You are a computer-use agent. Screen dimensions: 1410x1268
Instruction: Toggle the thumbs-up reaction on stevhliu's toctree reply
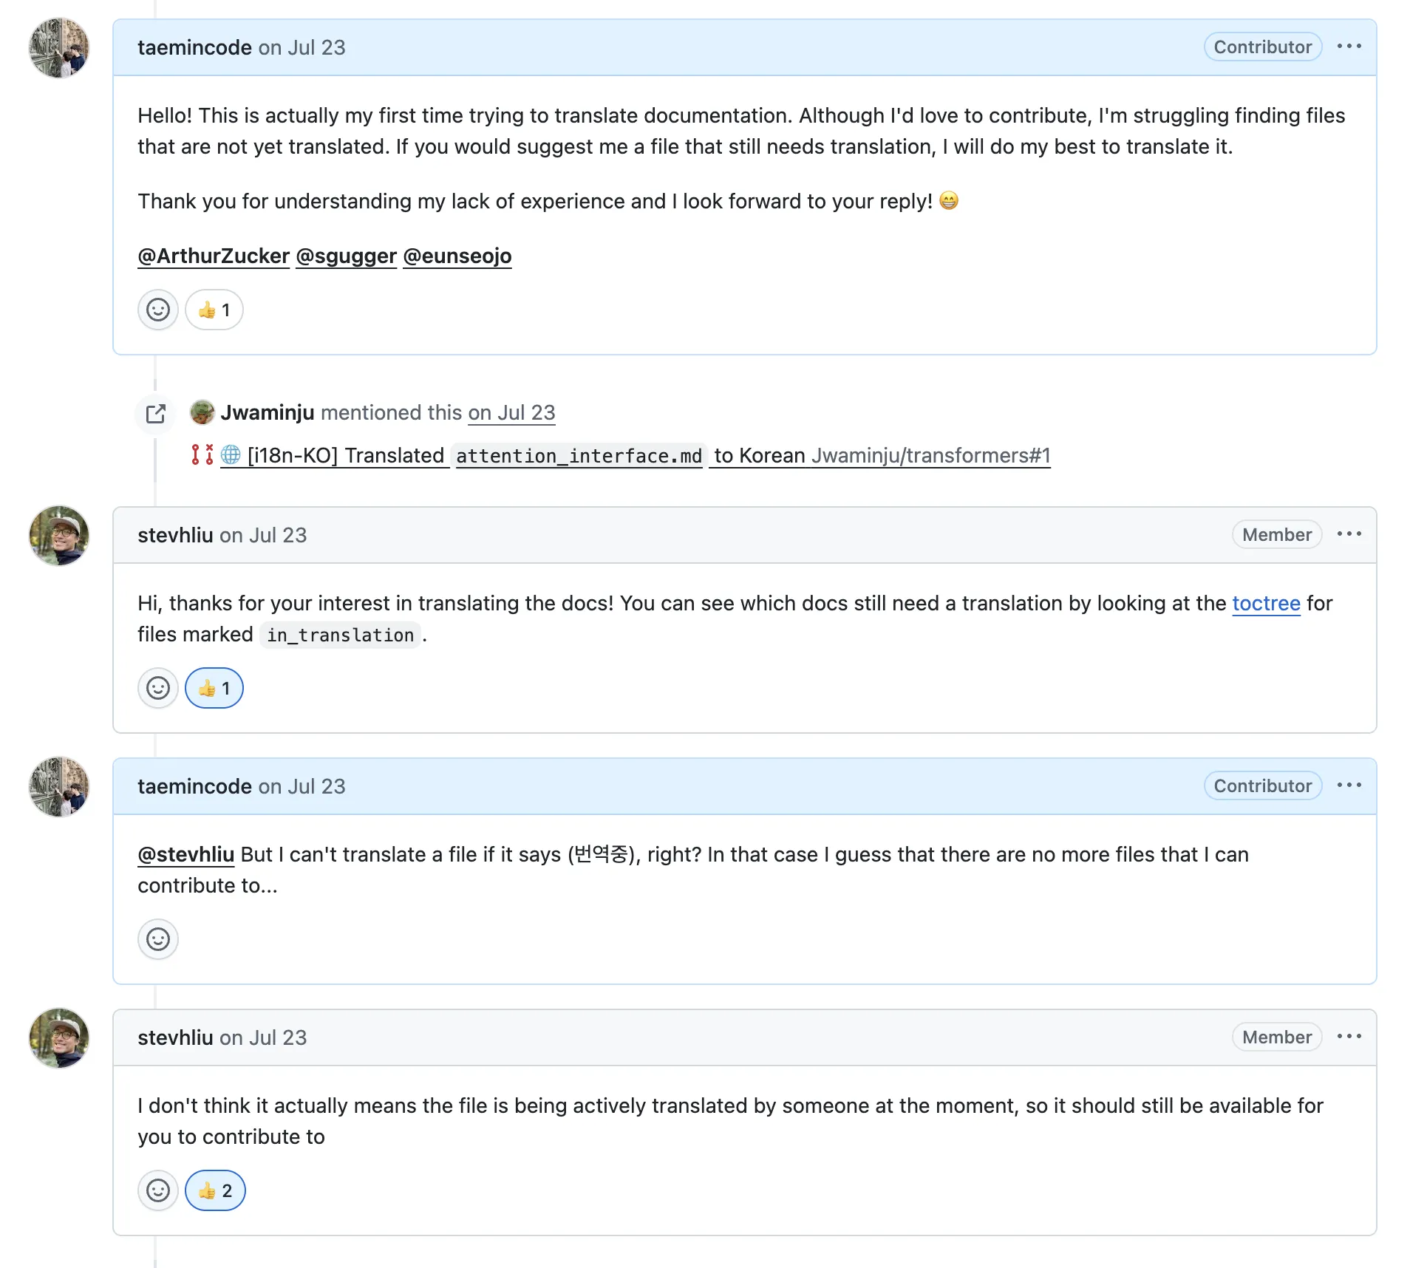(214, 688)
